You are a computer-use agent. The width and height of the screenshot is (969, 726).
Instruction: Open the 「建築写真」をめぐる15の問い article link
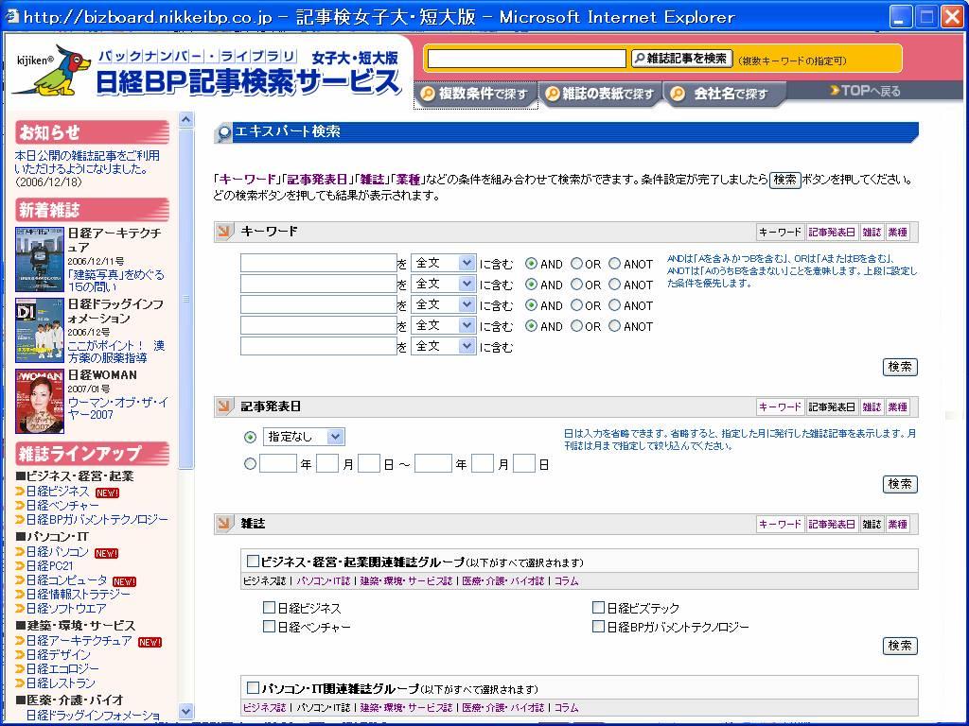116,280
